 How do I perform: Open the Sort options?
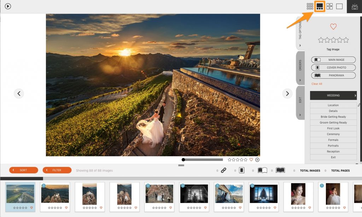pos(24,170)
